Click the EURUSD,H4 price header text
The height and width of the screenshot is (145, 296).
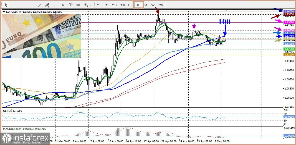[34, 12]
